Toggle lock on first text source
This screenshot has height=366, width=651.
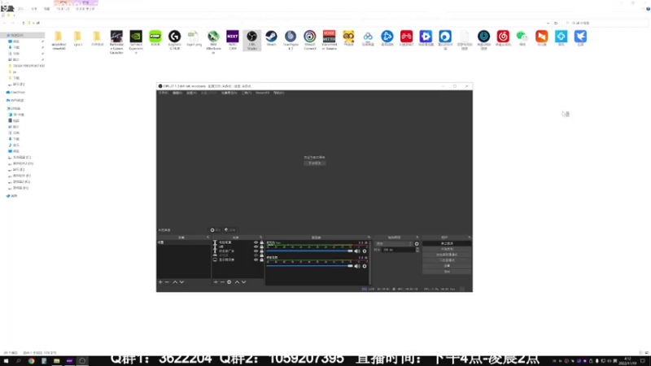tap(261, 242)
